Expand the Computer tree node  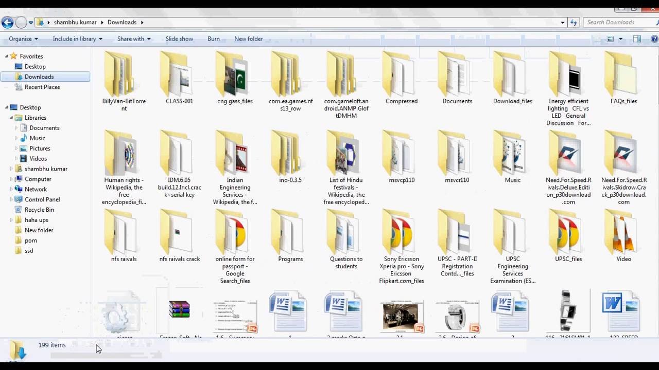[x=11, y=179]
